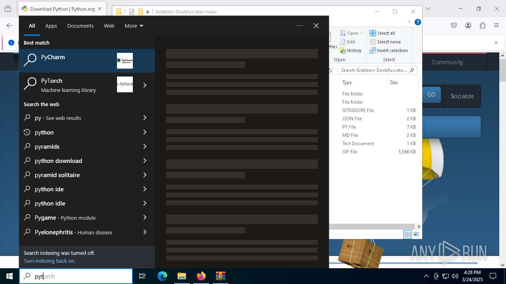Open File Explorer from the taskbar

point(181,276)
